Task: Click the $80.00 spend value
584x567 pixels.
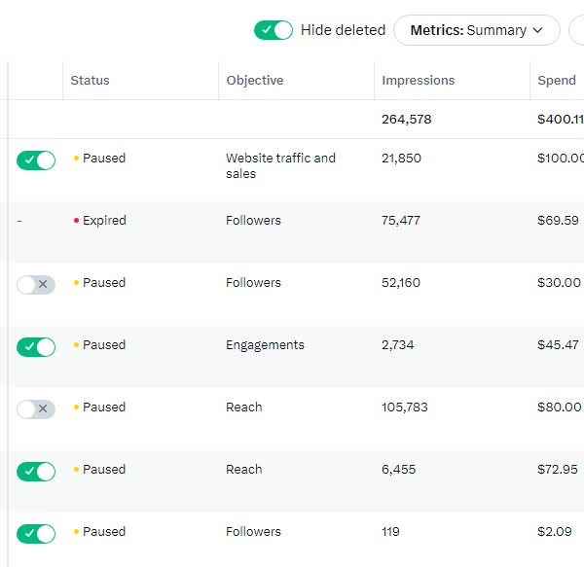Action: tap(559, 408)
